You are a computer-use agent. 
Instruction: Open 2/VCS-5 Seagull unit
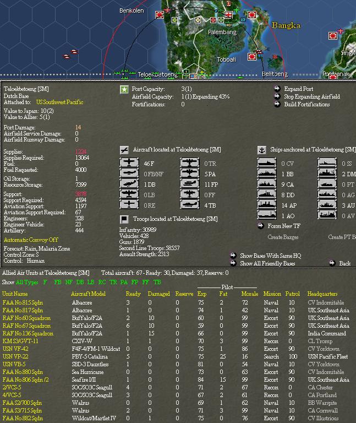point(12,387)
